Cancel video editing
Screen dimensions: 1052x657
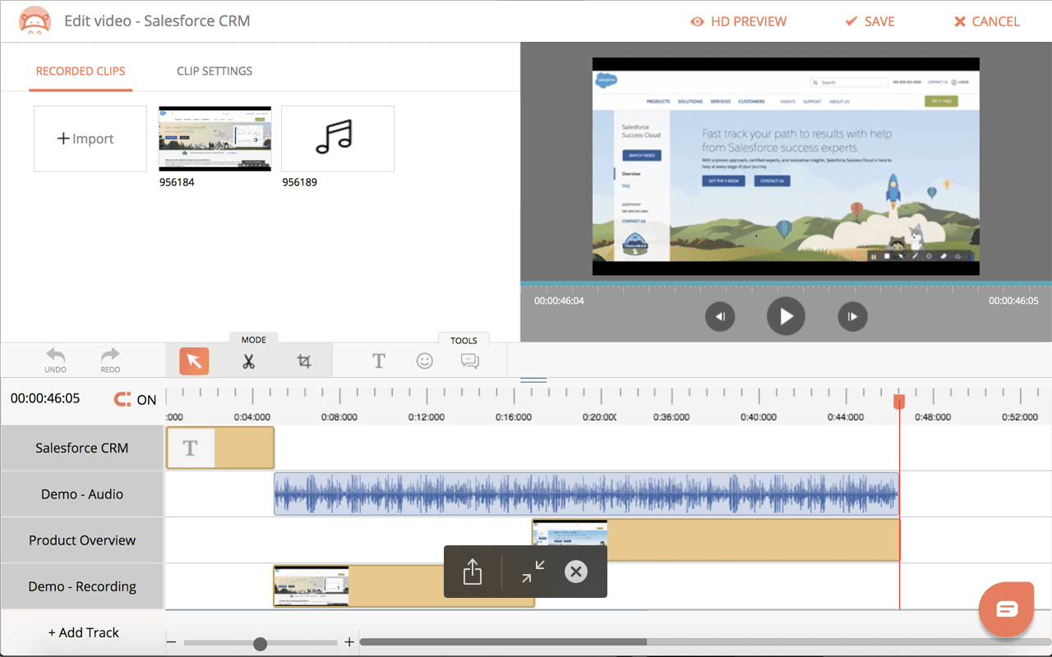point(987,22)
